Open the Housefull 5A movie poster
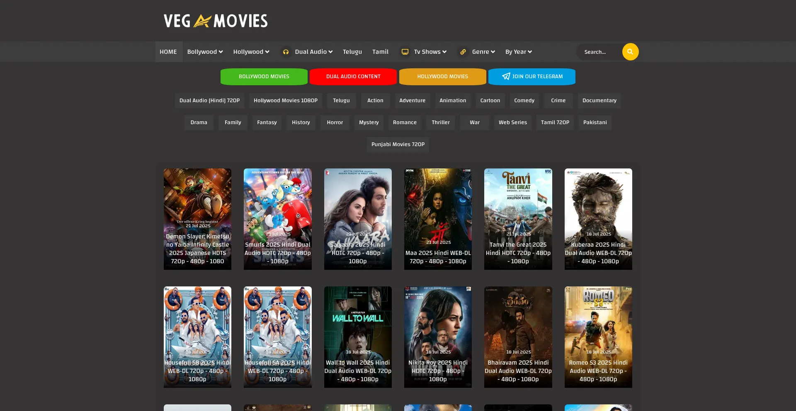Image resolution: width=796 pixels, height=411 pixels. click(277, 337)
